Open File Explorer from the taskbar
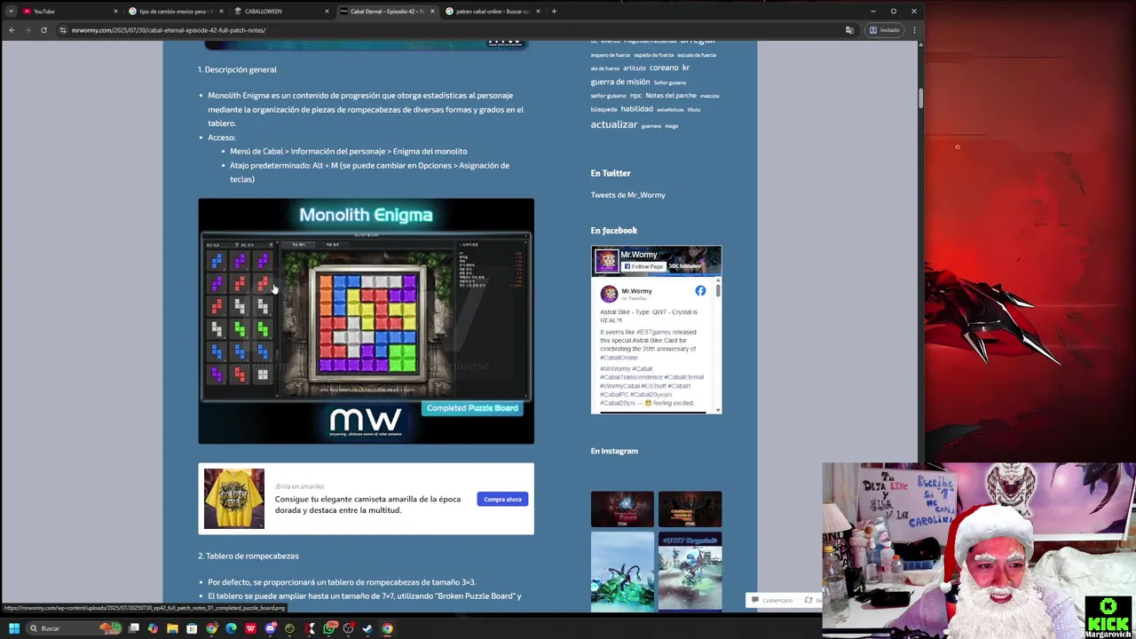 pyautogui.click(x=172, y=628)
